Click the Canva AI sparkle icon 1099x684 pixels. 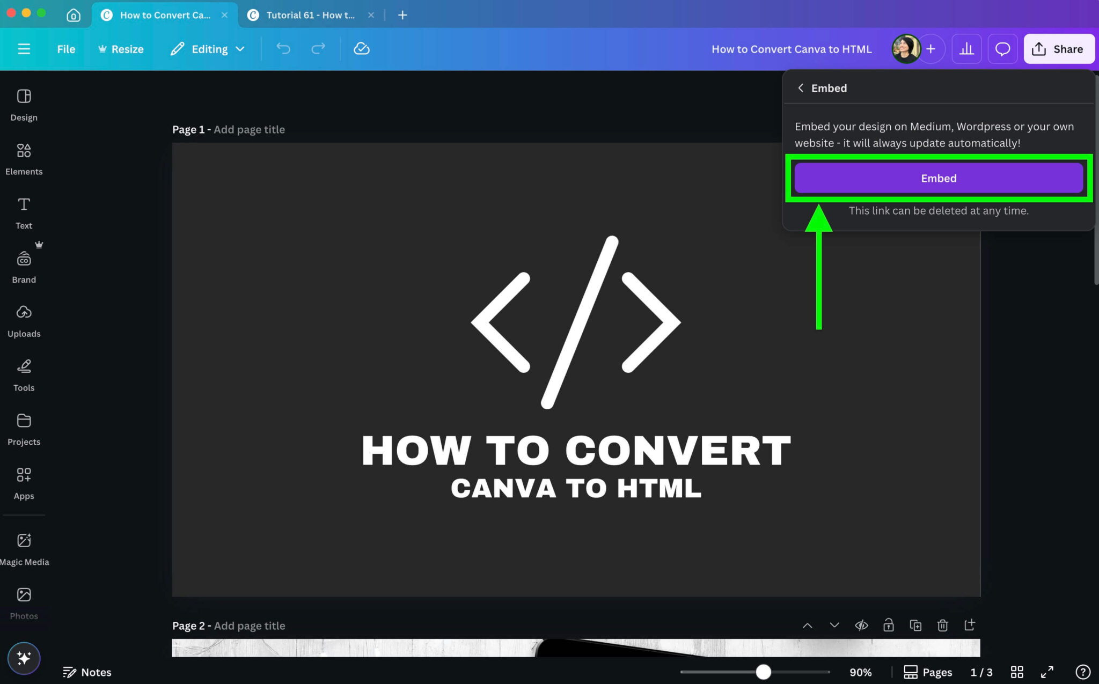pyautogui.click(x=24, y=658)
